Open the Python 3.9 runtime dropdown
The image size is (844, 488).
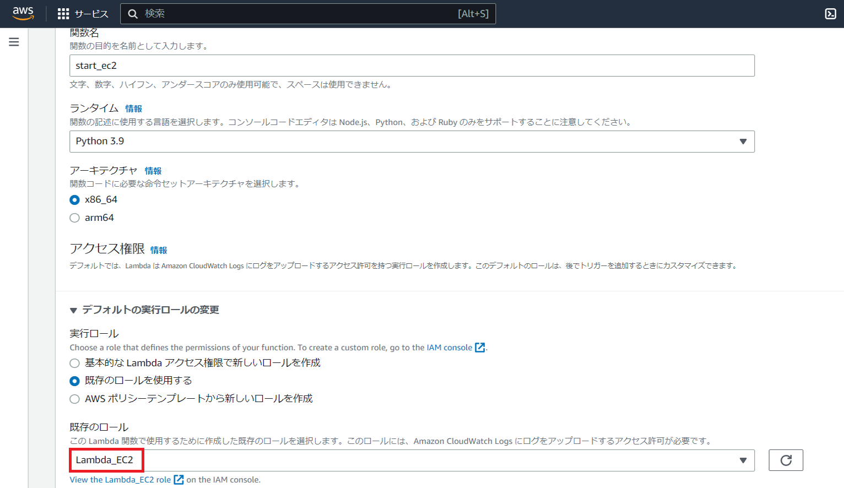pyautogui.click(x=412, y=142)
